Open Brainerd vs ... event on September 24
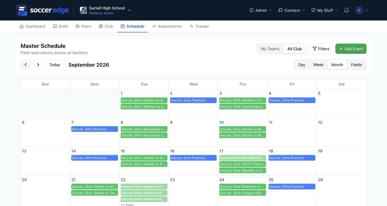 point(243,187)
